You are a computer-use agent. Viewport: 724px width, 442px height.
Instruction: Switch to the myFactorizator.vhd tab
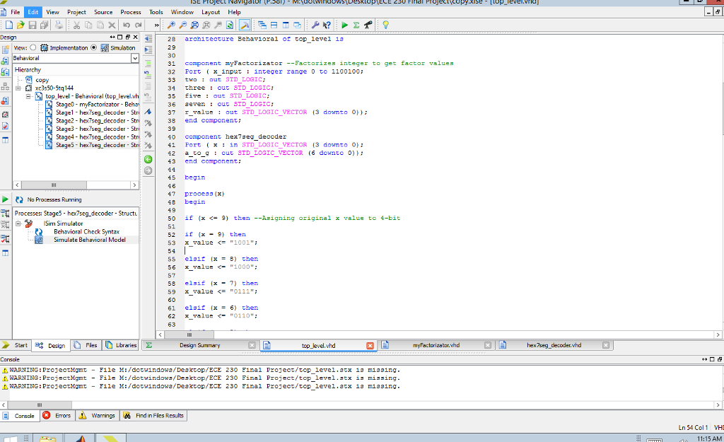436,345
